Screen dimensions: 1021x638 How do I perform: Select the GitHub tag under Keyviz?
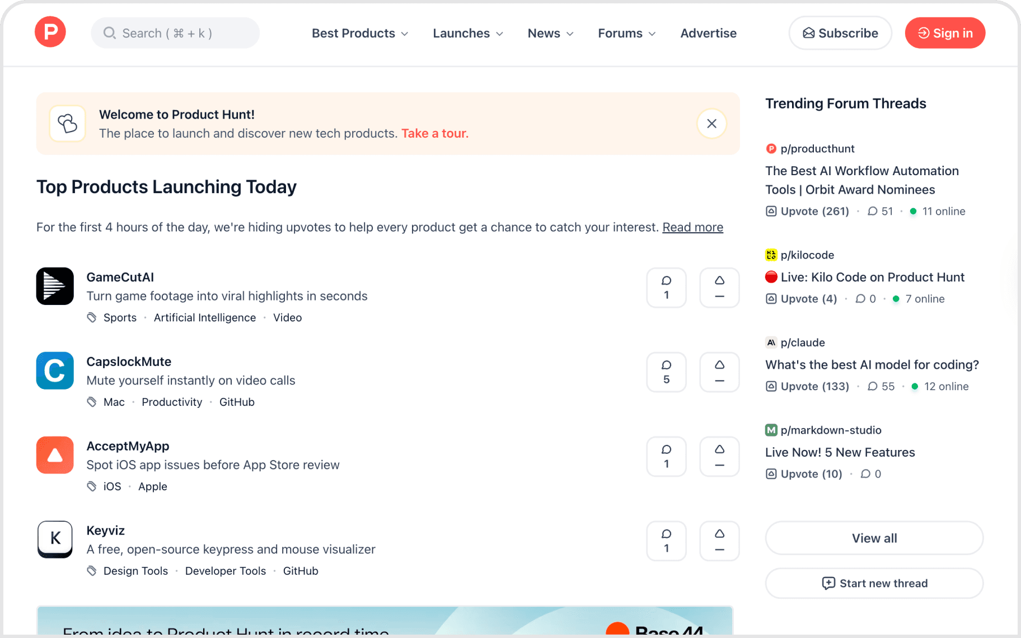click(x=301, y=571)
